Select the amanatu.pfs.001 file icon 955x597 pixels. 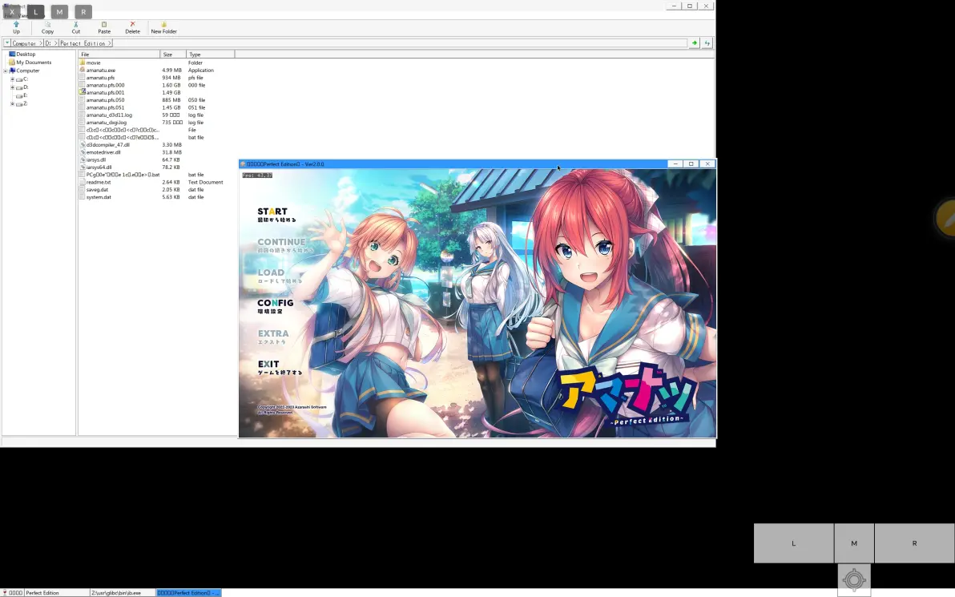click(83, 92)
